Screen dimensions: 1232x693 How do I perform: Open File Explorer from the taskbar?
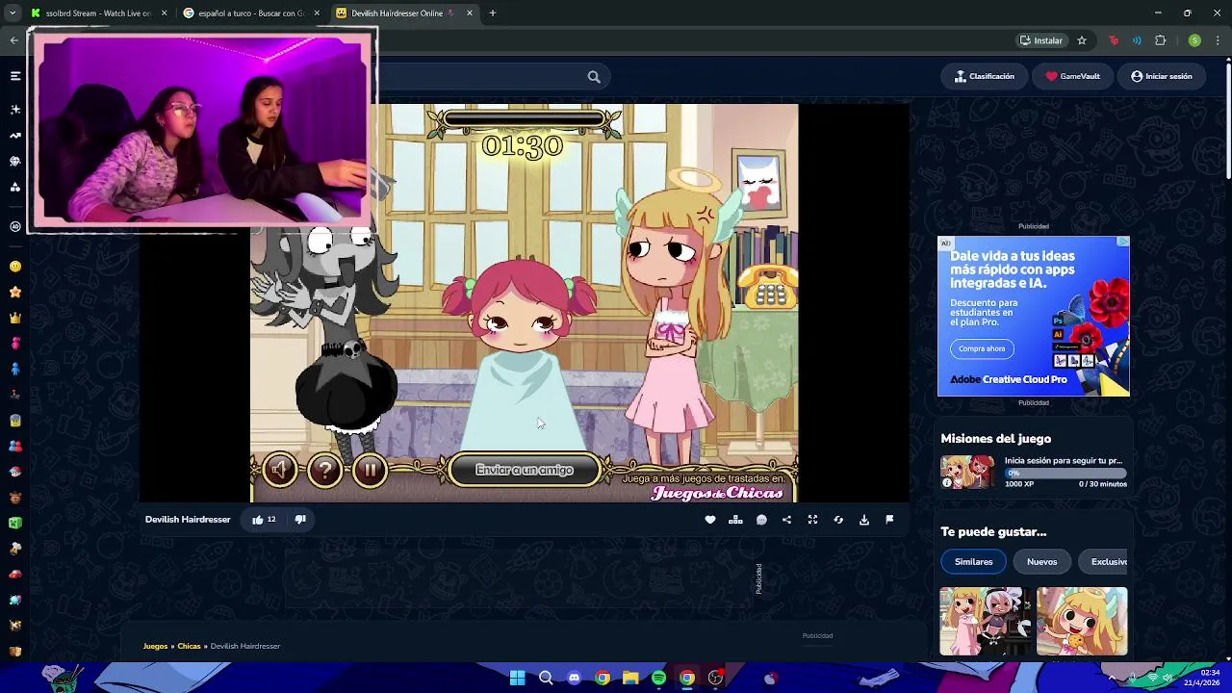630,678
